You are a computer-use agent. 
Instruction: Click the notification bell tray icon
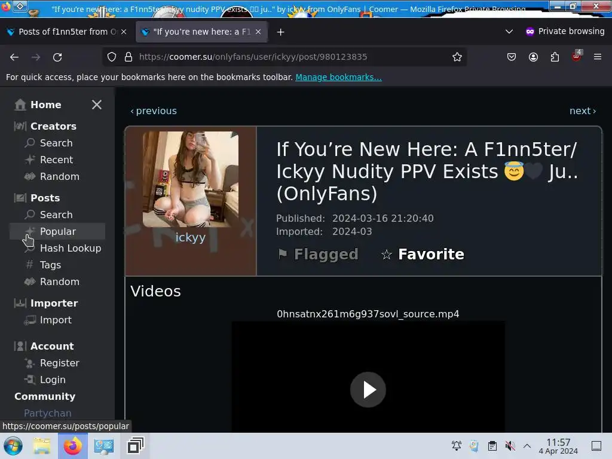(x=456, y=446)
